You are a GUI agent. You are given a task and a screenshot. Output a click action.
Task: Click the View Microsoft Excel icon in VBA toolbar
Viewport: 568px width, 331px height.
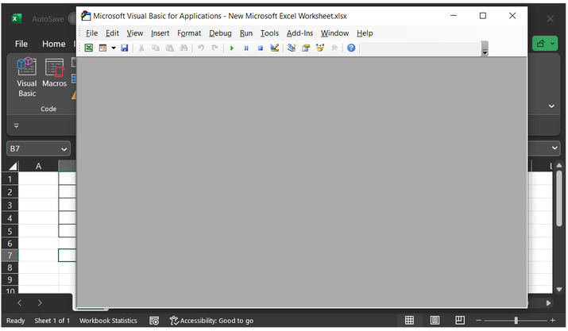pos(89,48)
